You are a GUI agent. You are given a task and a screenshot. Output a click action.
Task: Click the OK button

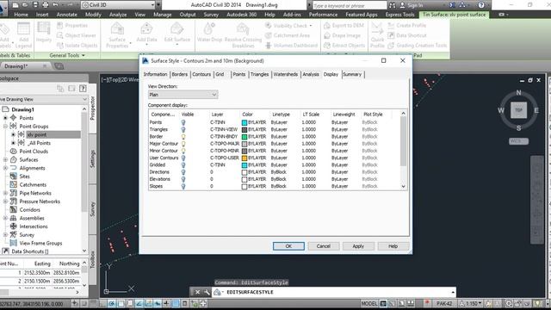[288, 246]
